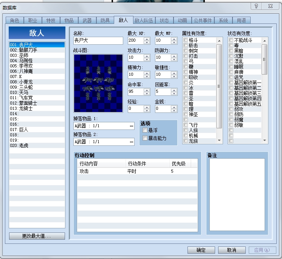
Task: Increase 防御力 with the up arrow
Action: coord(174,56)
